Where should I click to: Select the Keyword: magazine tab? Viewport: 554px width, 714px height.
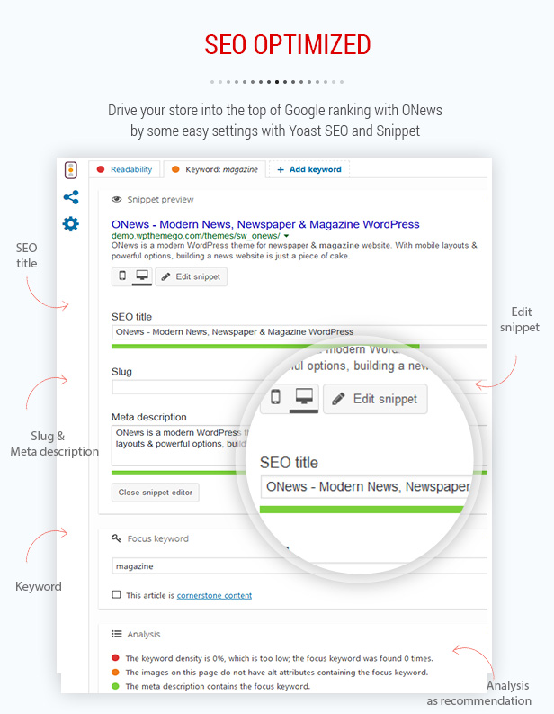(214, 169)
